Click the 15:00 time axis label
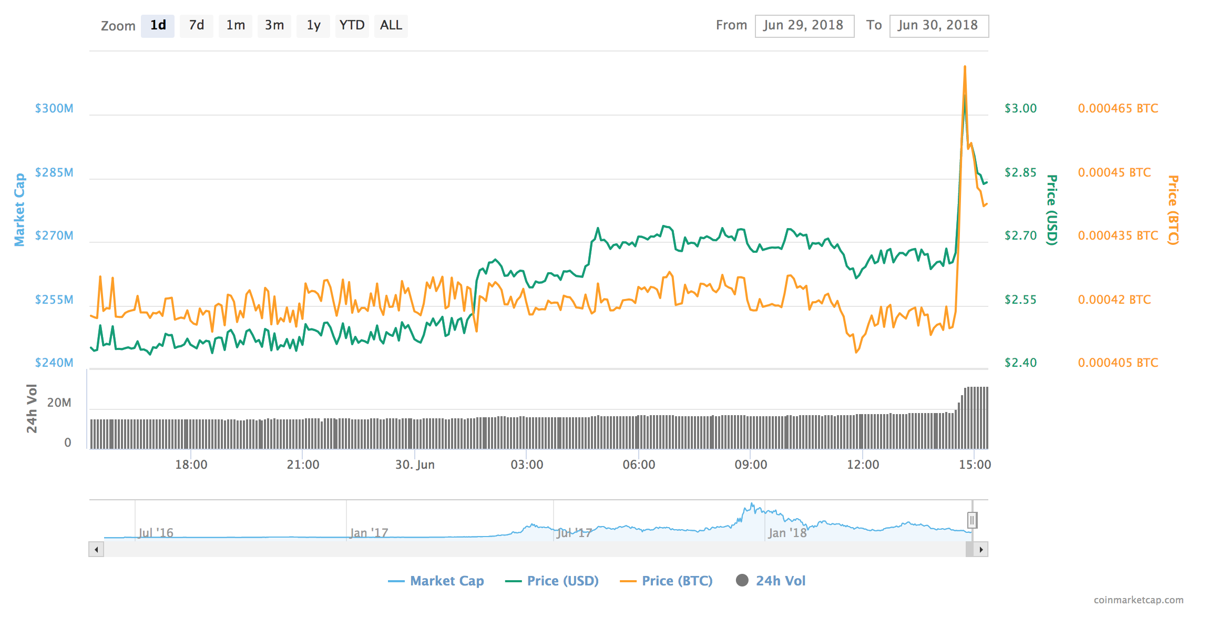The width and height of the screenshot is (1207, 618). [x=975, y=465]
